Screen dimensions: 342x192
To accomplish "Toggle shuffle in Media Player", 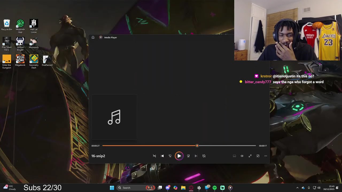I will pyautogui.click(x=154, y=156).
